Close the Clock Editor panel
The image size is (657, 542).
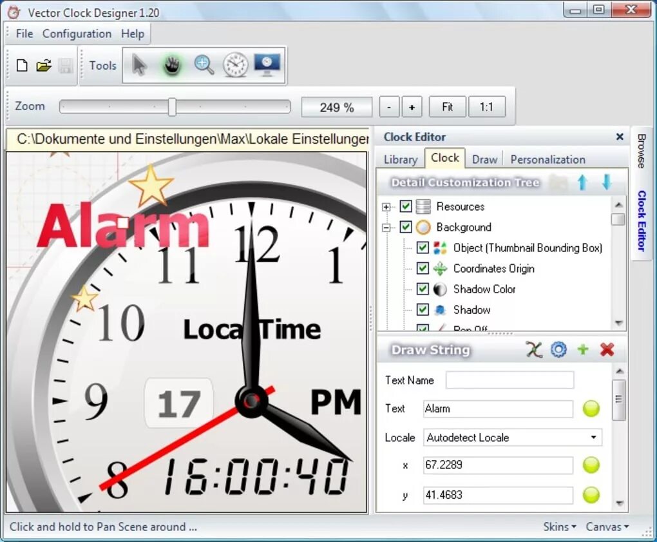[x=620, y=137]
